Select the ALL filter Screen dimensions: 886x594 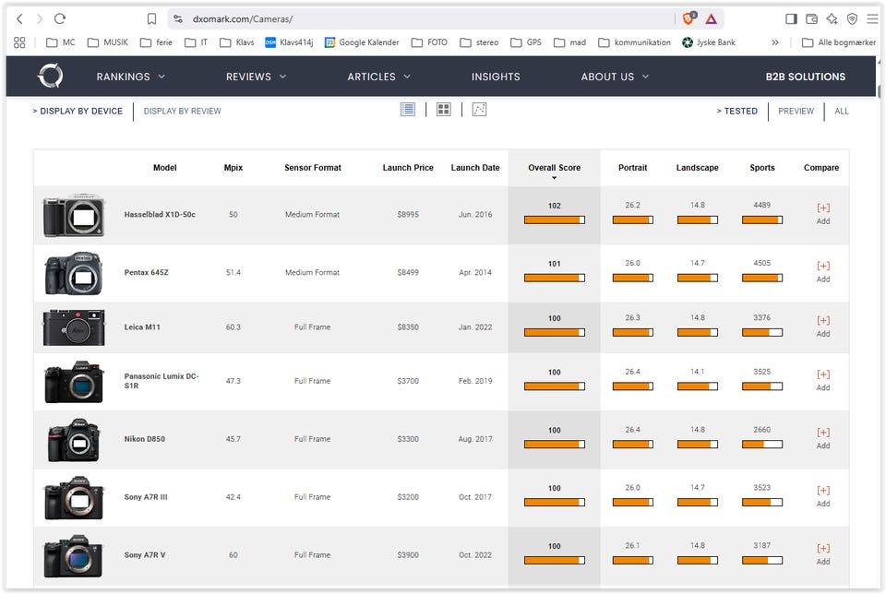[x=842, y=112]
